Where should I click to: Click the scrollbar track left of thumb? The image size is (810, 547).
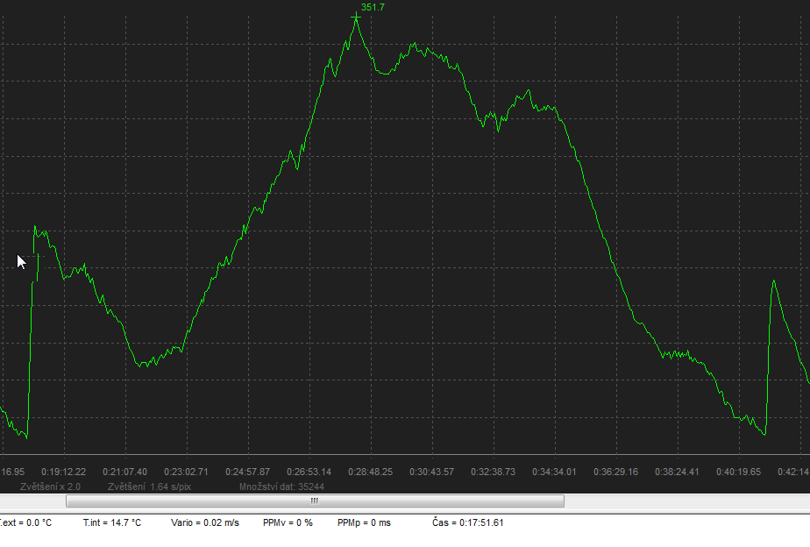33,501
